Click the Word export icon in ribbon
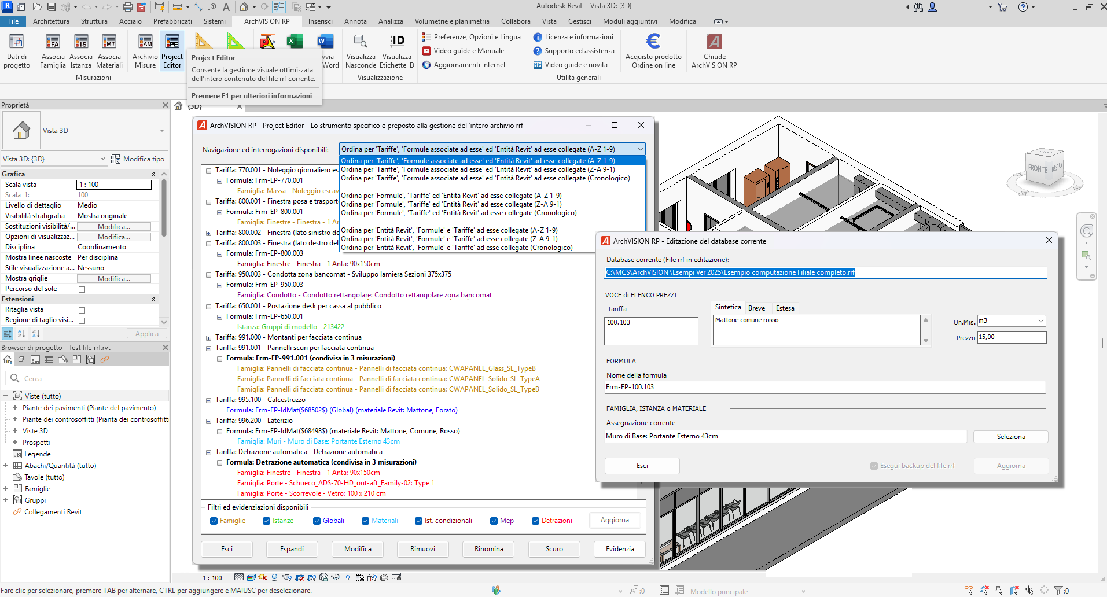 pos(325,41)
